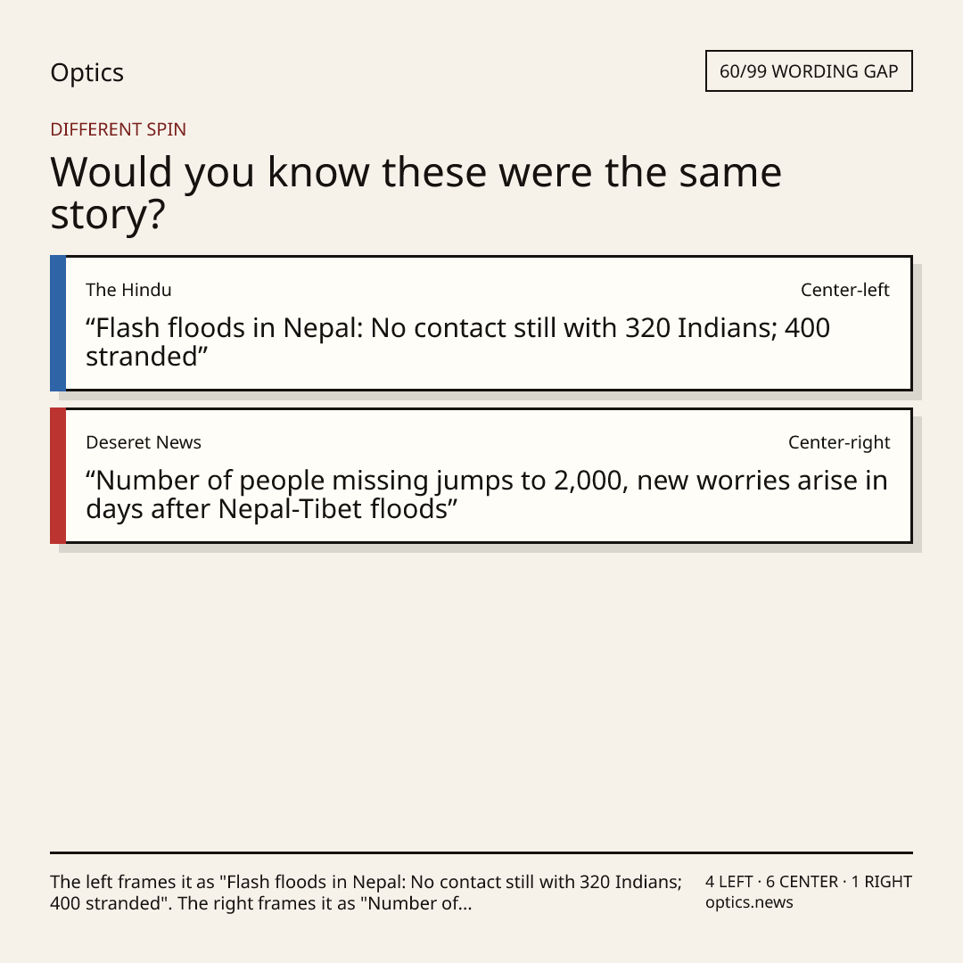Click the 'Would you know these' headline
963x963 pixels.
(x=416, y=193)
